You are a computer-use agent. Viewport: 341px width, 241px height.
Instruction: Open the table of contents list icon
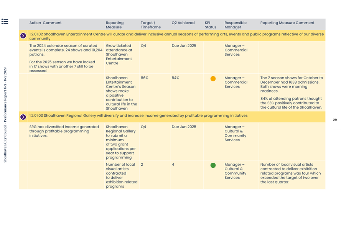tap(5, 21)
